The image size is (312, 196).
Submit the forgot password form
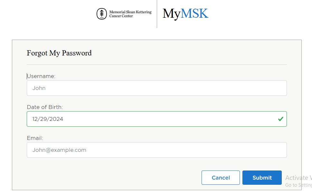point(262,178)
